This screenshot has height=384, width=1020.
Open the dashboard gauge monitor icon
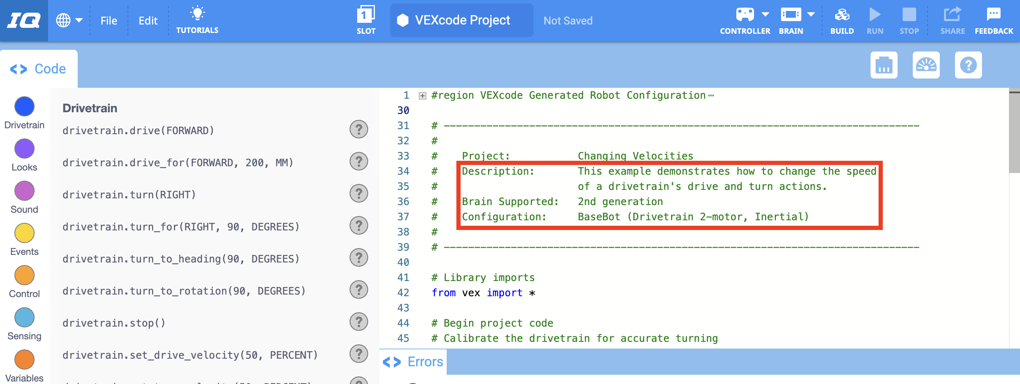point(926,65)
